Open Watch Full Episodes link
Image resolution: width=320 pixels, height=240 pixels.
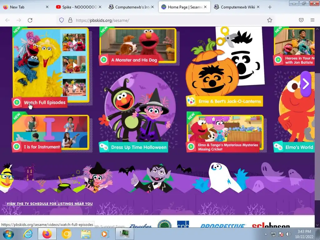click(x=45, y=102)
